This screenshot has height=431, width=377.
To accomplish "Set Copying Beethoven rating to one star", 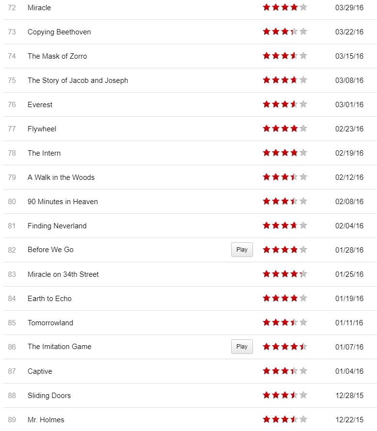I will pyautogui.click(x=267, y=32).
